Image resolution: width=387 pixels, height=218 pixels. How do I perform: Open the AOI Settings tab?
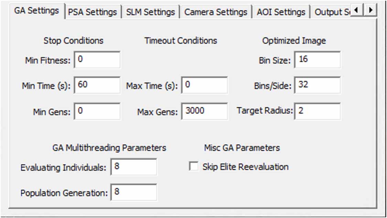(282, 11)
